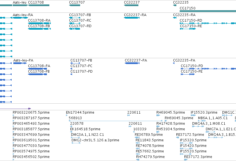Select the CG13707 gene in the top track
The height and width of the screenshot is (161, 236).
pos(75,5)
